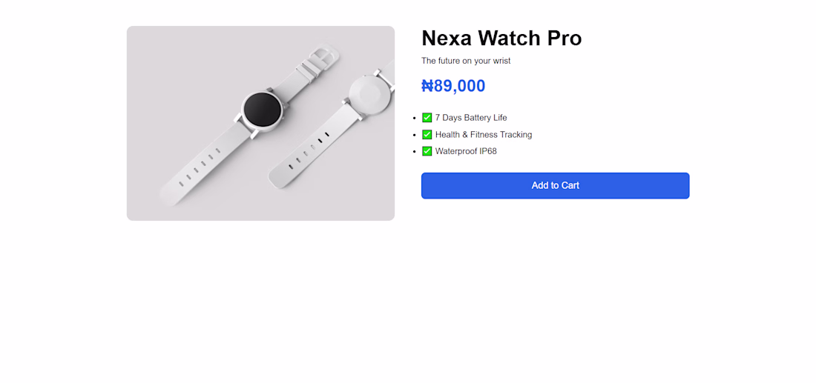The height and width of the screenshot is (383, 816).
Task: Click the white round back of the second watch
Action: [x=369, y=94]
